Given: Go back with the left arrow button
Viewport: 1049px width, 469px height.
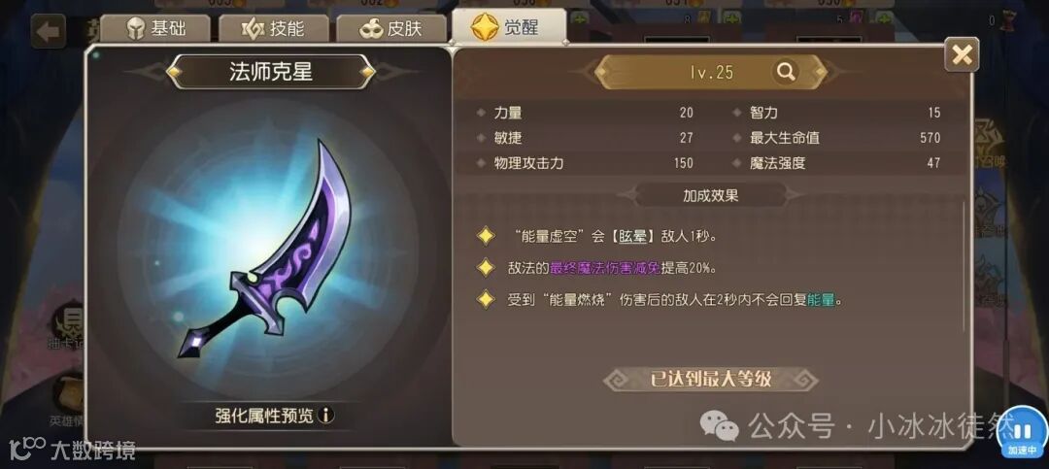Looking at the screenshot, I should tap(49, 31).
